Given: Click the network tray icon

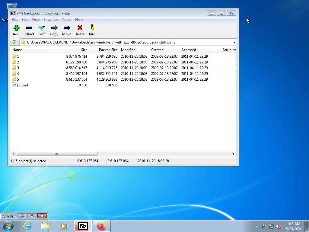Looking at the screenshot, I should coord(271,226).
